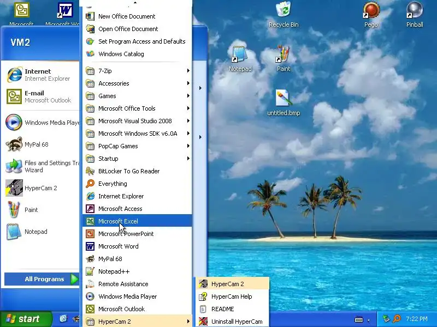Click the Microsoft Outlook desktop icon at the top left

(x=21, y=10)
